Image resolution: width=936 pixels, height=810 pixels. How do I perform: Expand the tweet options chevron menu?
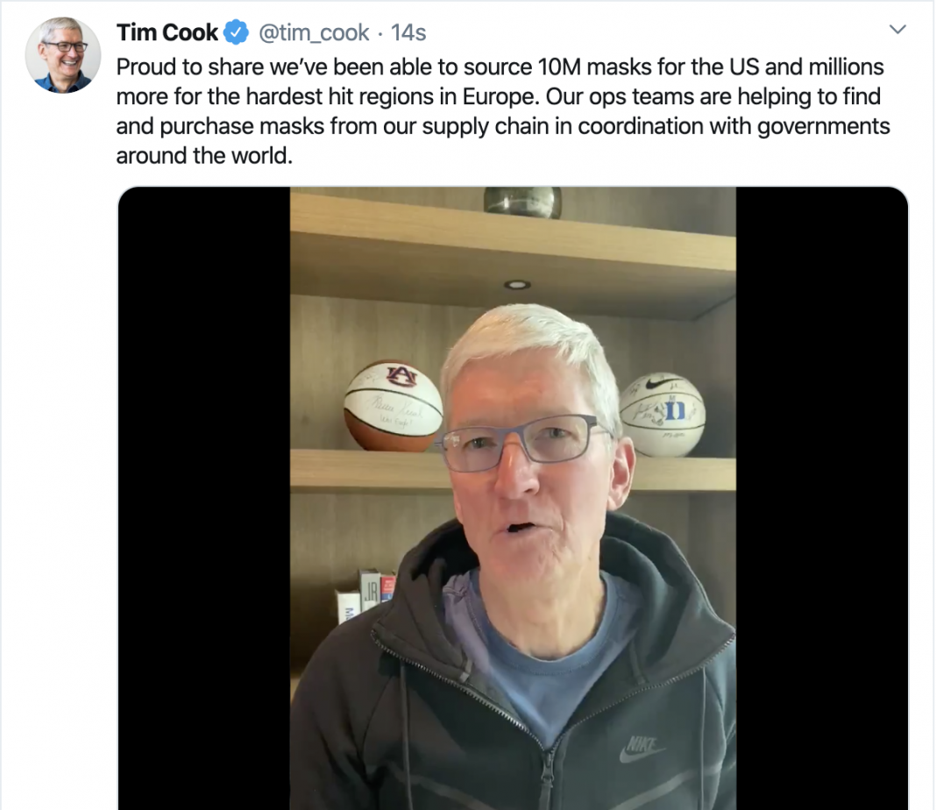897,29
